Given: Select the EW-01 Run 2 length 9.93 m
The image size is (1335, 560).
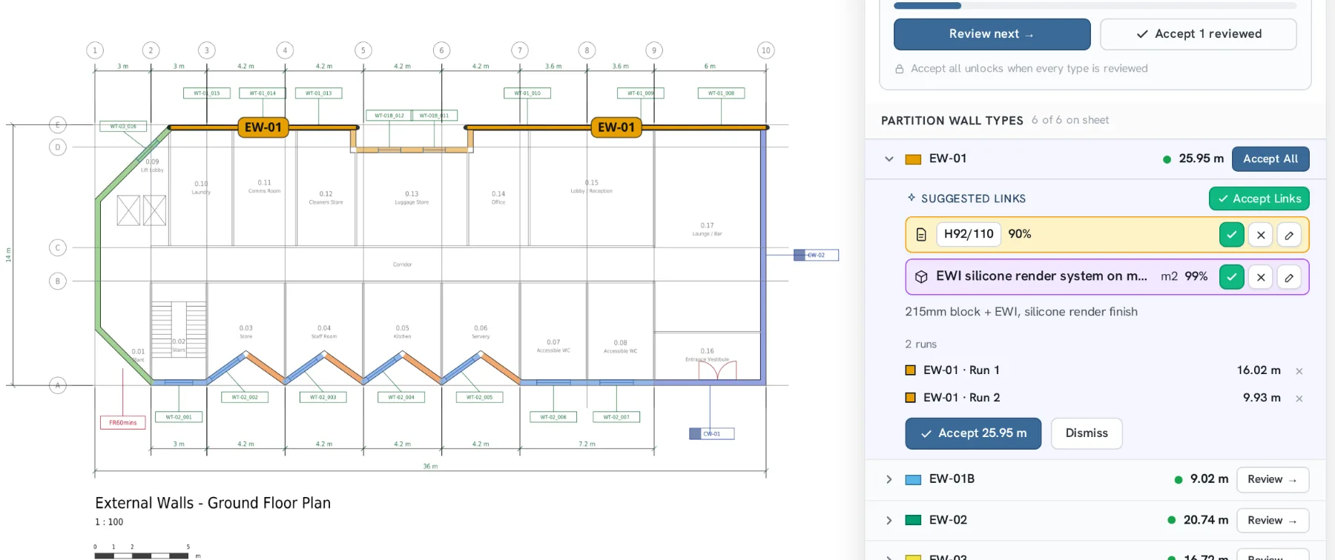Looking at the screenshot, I should [1262, 398].
